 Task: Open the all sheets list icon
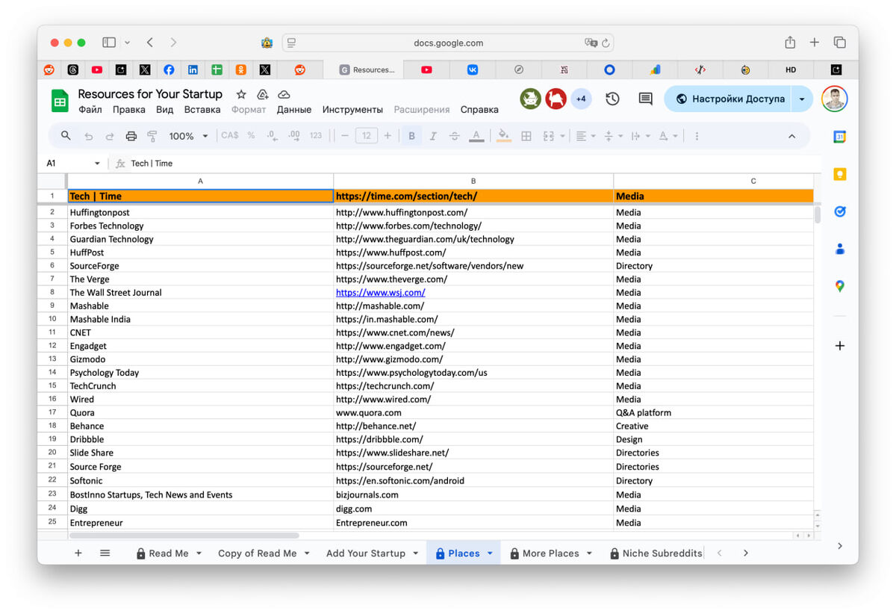click(x=105, y=553)
